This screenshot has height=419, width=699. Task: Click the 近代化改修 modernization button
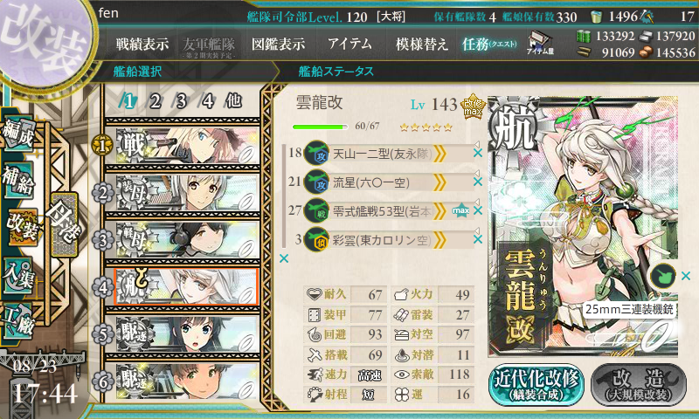click(536, 384)
